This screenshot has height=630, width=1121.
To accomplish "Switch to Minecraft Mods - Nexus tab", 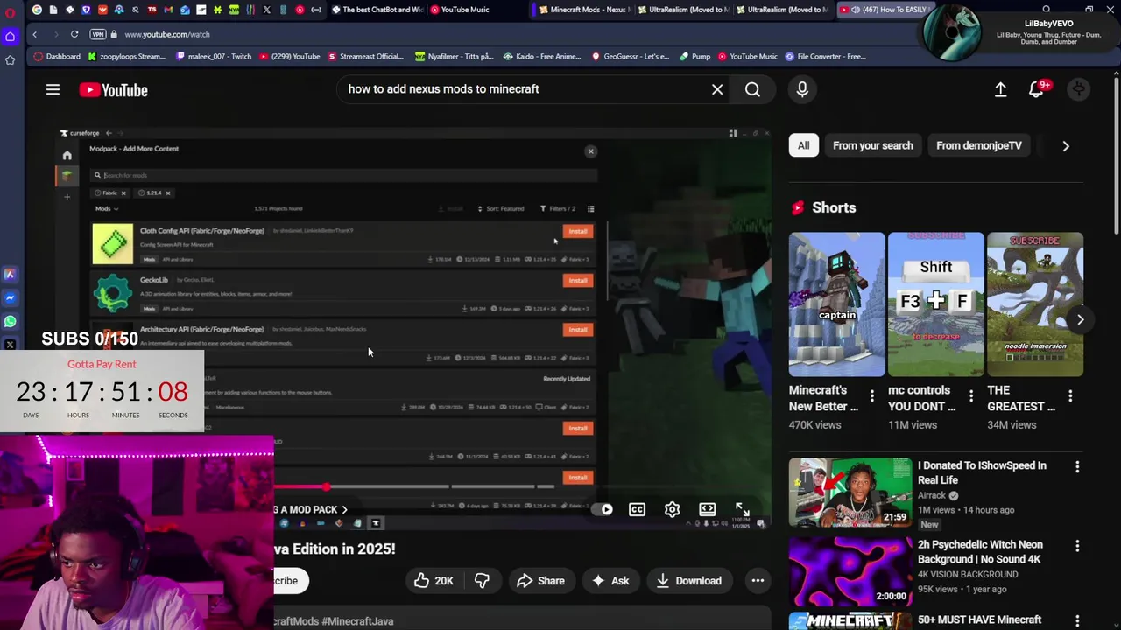I will point(582,10).
